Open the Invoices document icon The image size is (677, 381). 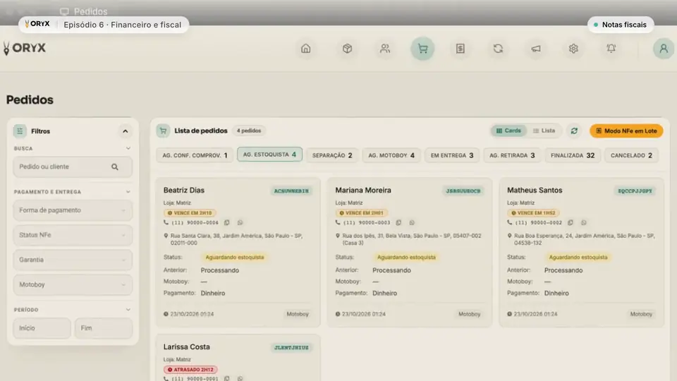461,49
